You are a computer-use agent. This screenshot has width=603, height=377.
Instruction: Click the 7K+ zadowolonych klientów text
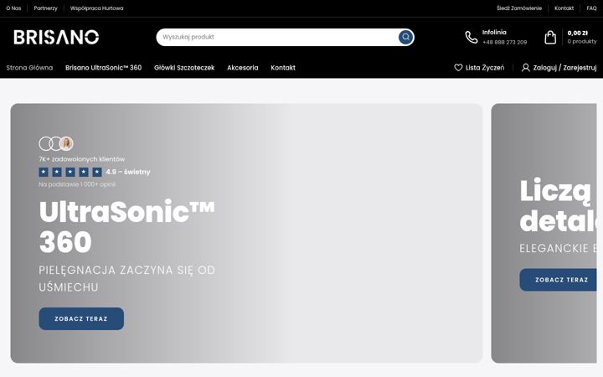81,159
